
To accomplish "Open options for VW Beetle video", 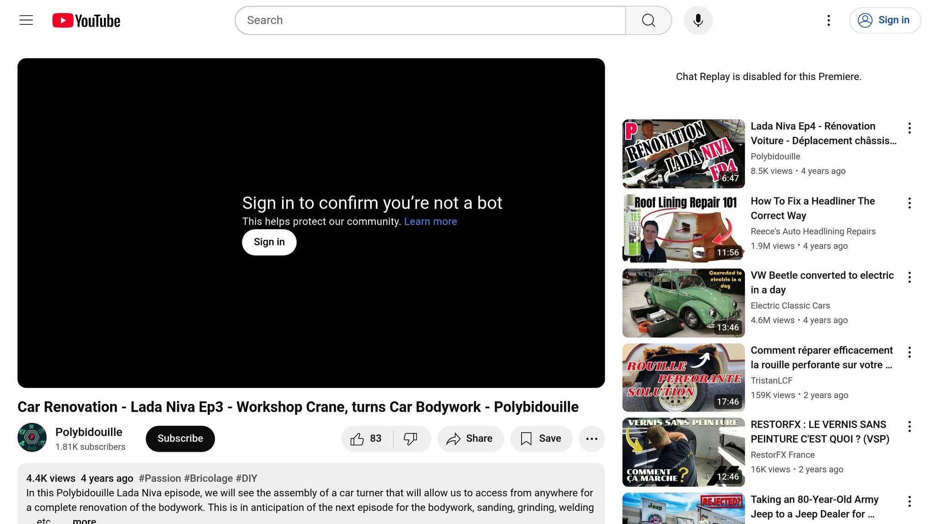I will pos(909,277).
